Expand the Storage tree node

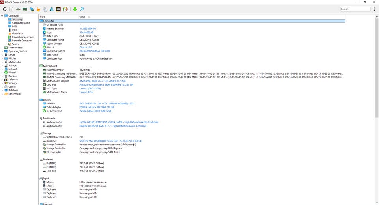2,65
